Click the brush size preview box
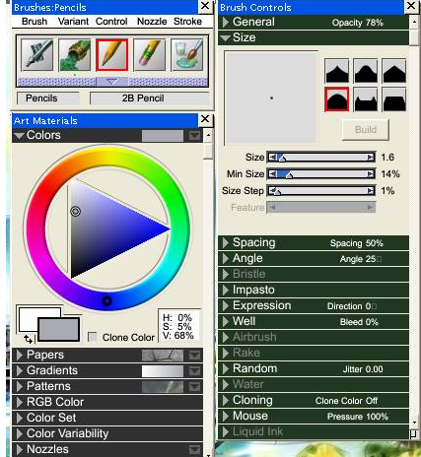421x457 pixels. (271, 98)
